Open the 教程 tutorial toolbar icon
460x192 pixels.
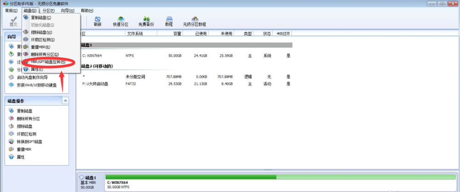coord(169,21)
